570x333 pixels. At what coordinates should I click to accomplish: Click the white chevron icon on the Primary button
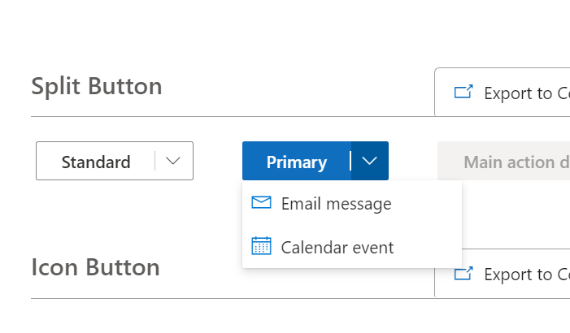coord(369,161)
